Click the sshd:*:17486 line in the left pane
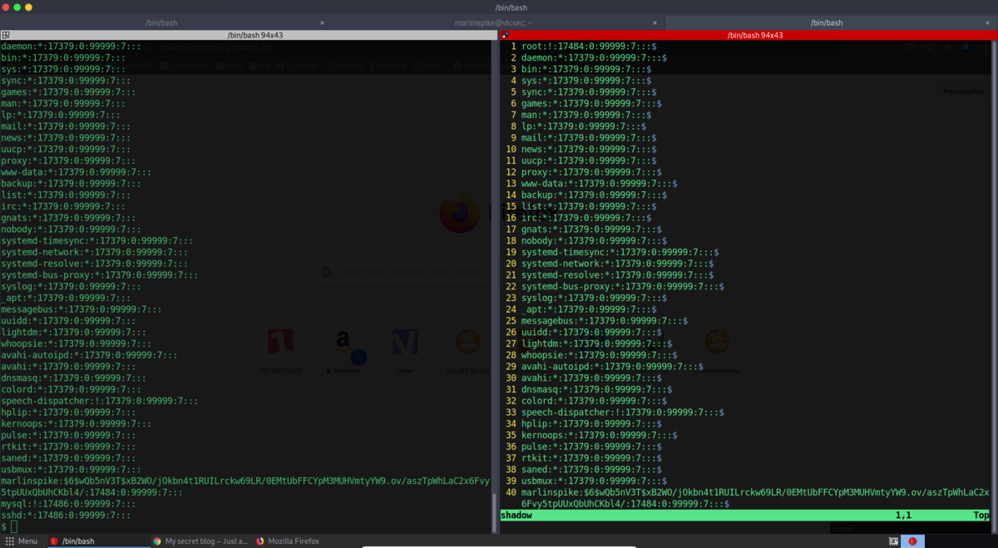998x548 pixels. pos(66,515)
